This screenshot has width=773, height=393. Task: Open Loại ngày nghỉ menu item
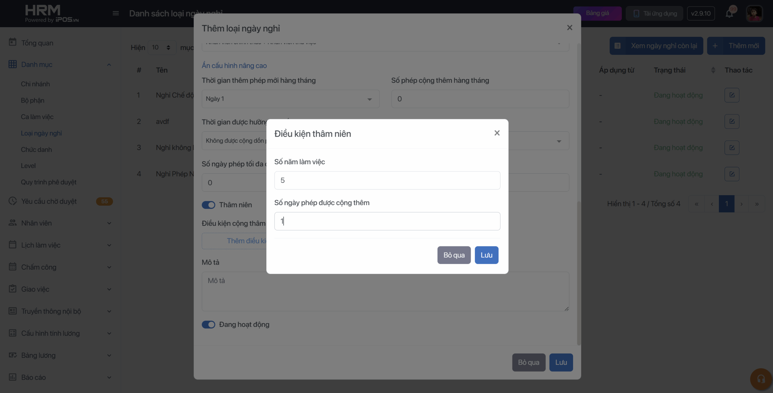tap(41, 133)
